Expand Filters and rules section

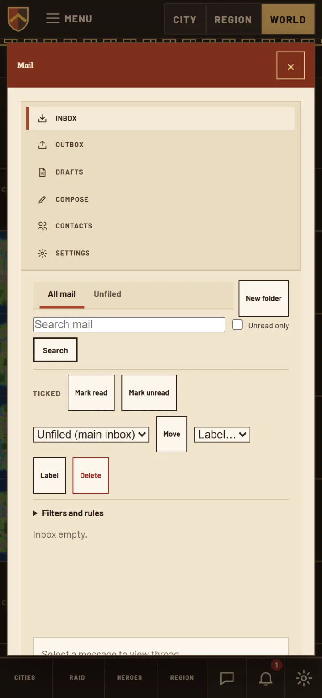(x=68, y=513)
